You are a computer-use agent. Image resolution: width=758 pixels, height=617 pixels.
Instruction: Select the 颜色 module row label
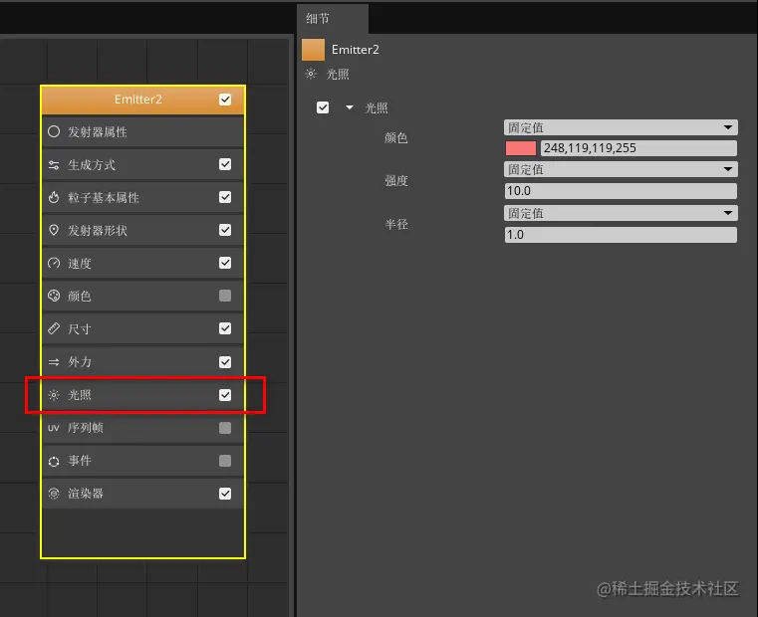point(80,297)
